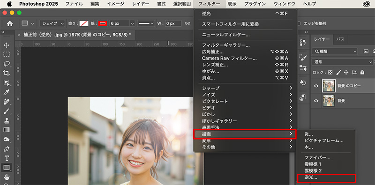
Task: Select the Pen tool
Action: [7, 149]
